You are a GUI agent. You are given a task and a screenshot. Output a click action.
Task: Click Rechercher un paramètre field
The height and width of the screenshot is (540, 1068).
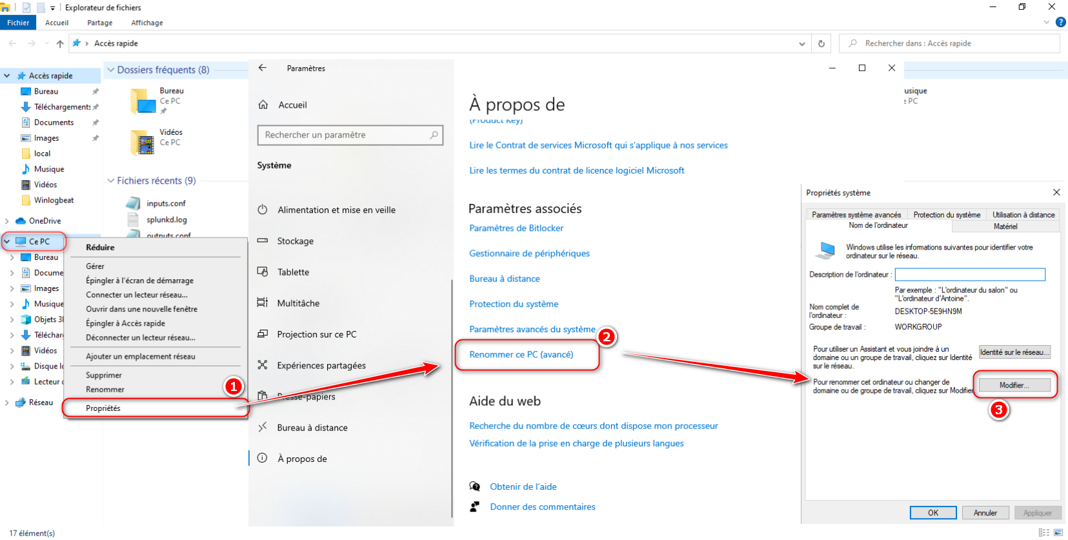[350, 135]
